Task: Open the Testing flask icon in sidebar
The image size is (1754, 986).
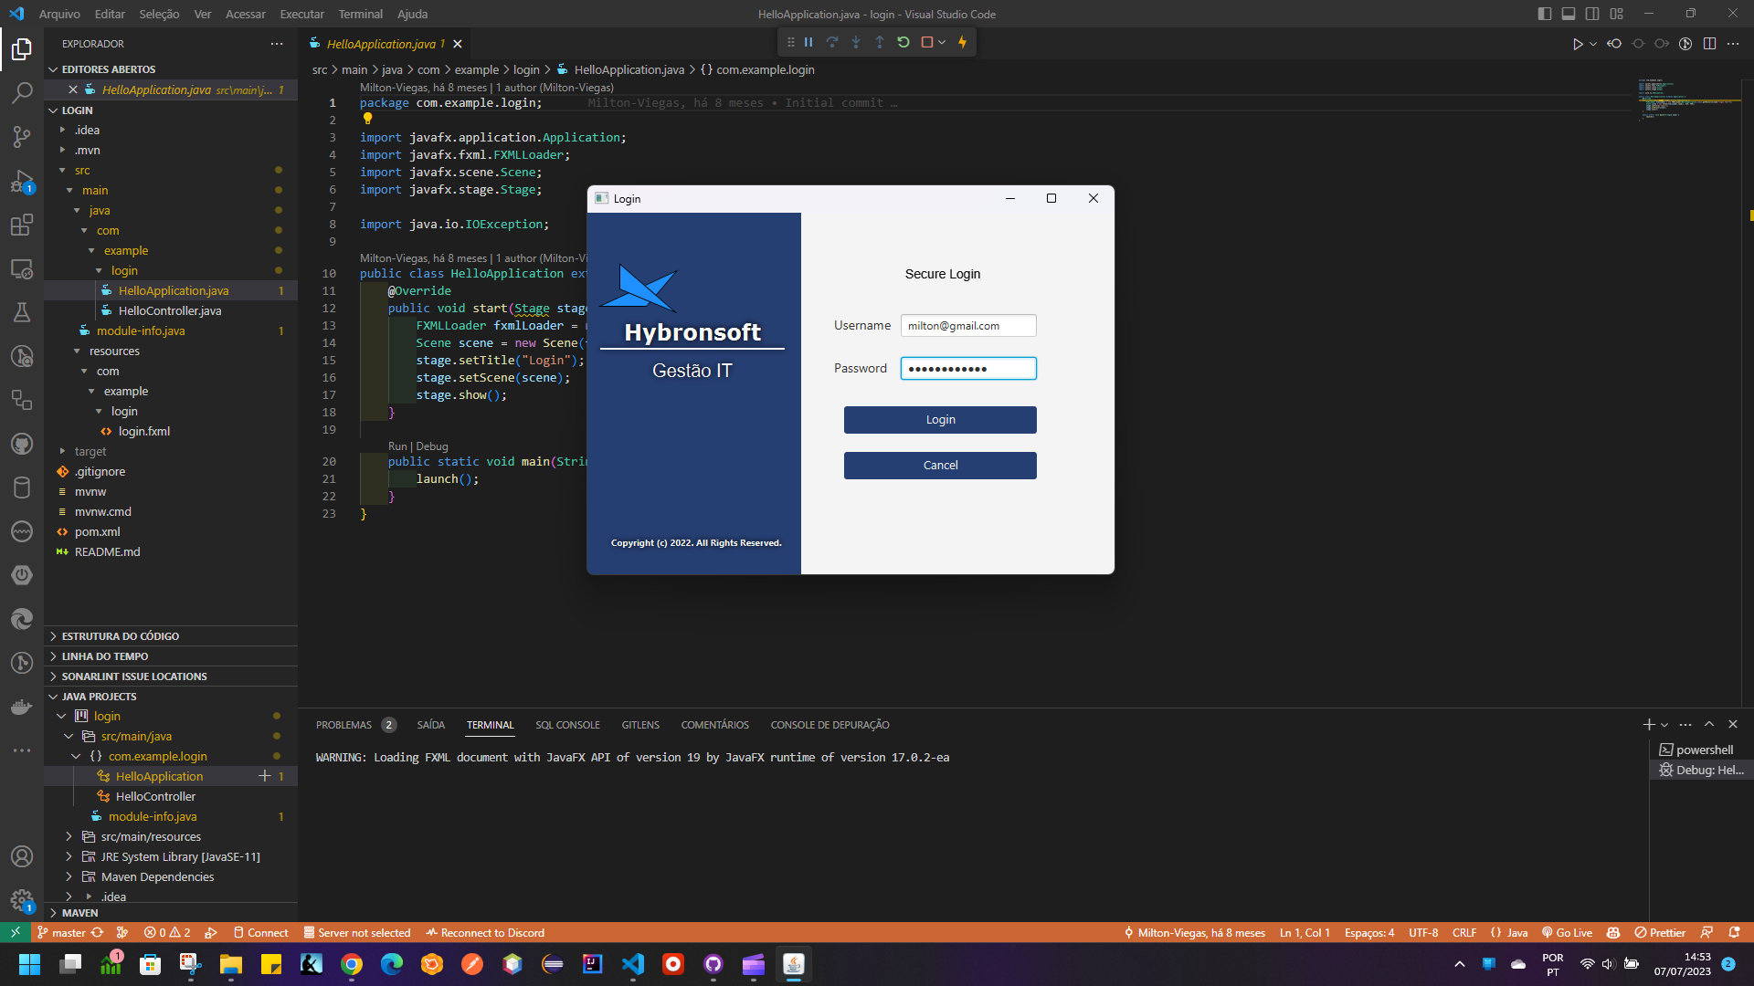Action: (22, 312)
